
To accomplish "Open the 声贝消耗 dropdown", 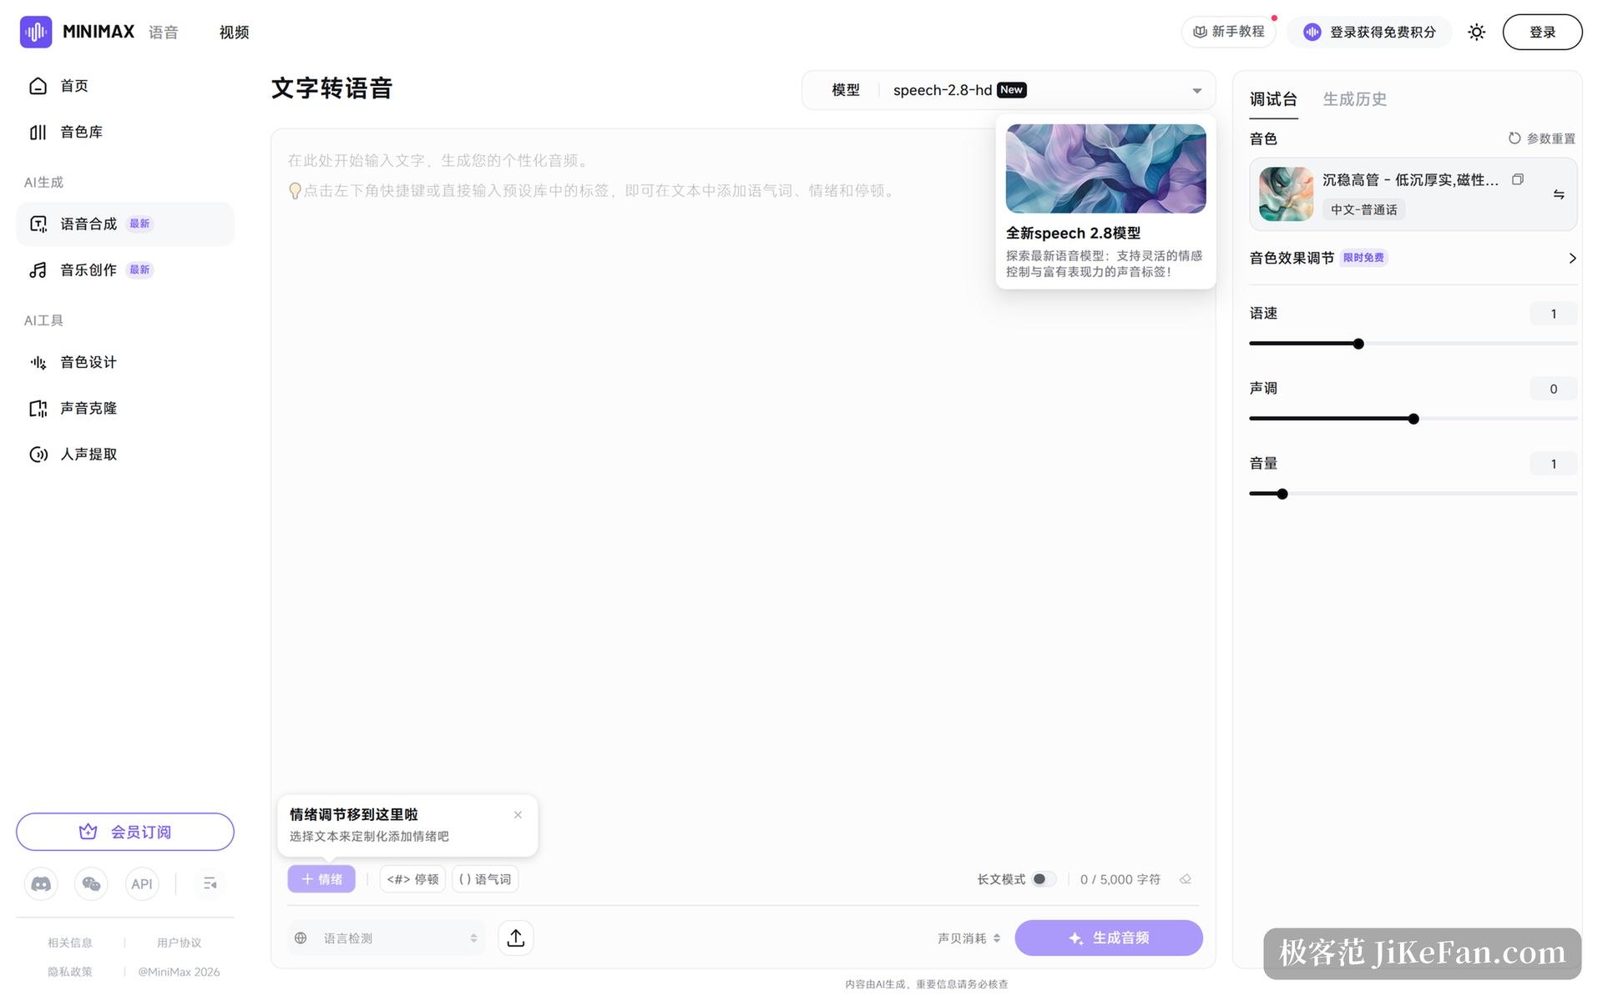I will tap(968, 938).
